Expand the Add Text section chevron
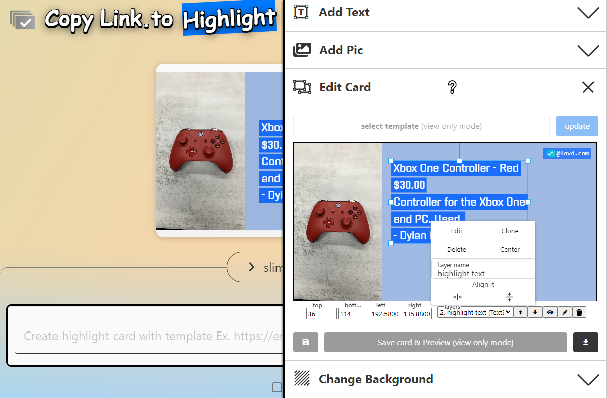This screenshot has height=398, width=607. pyautogui.click(x=588, y=12)
